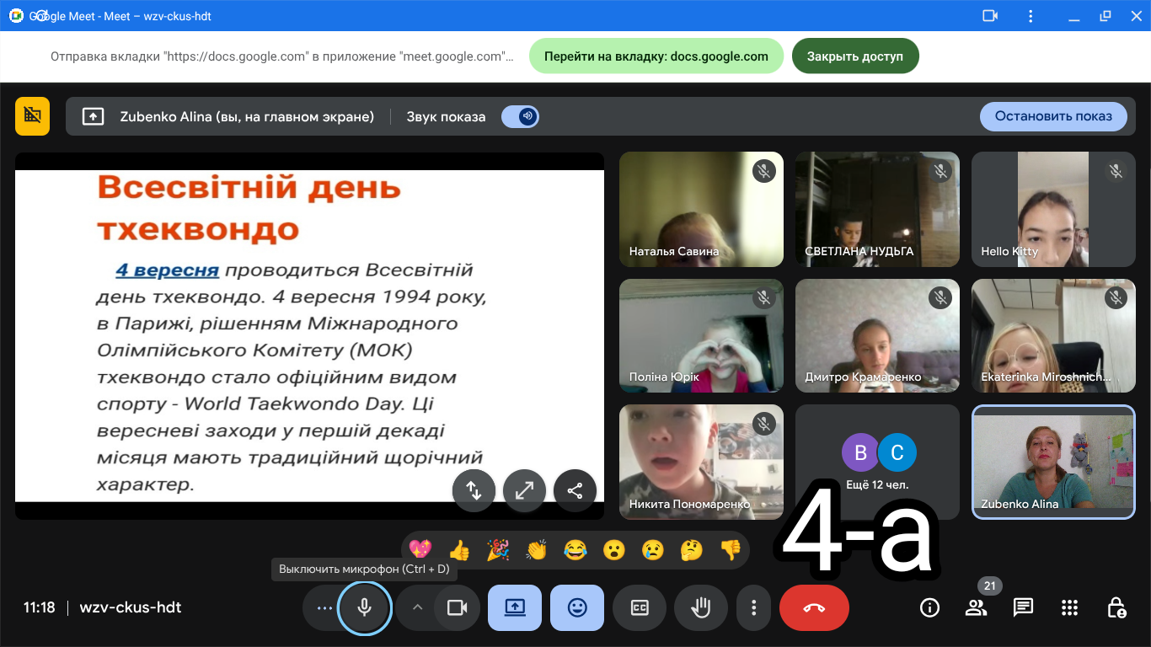
Task: Turn on closed captions
Action: [640, 607]
